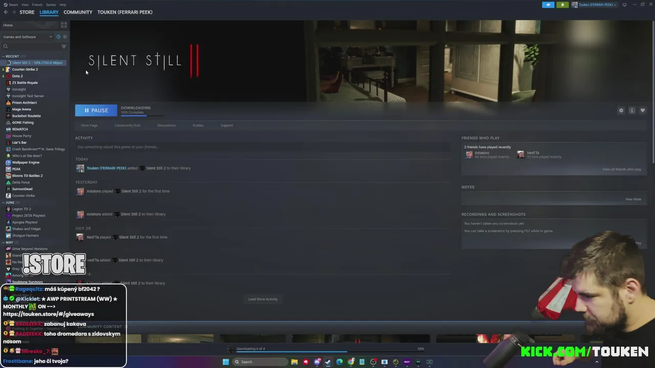The width and height of the screenshot is (655, 368).
Task: Open the Games menu
Action: click(51, 5)
